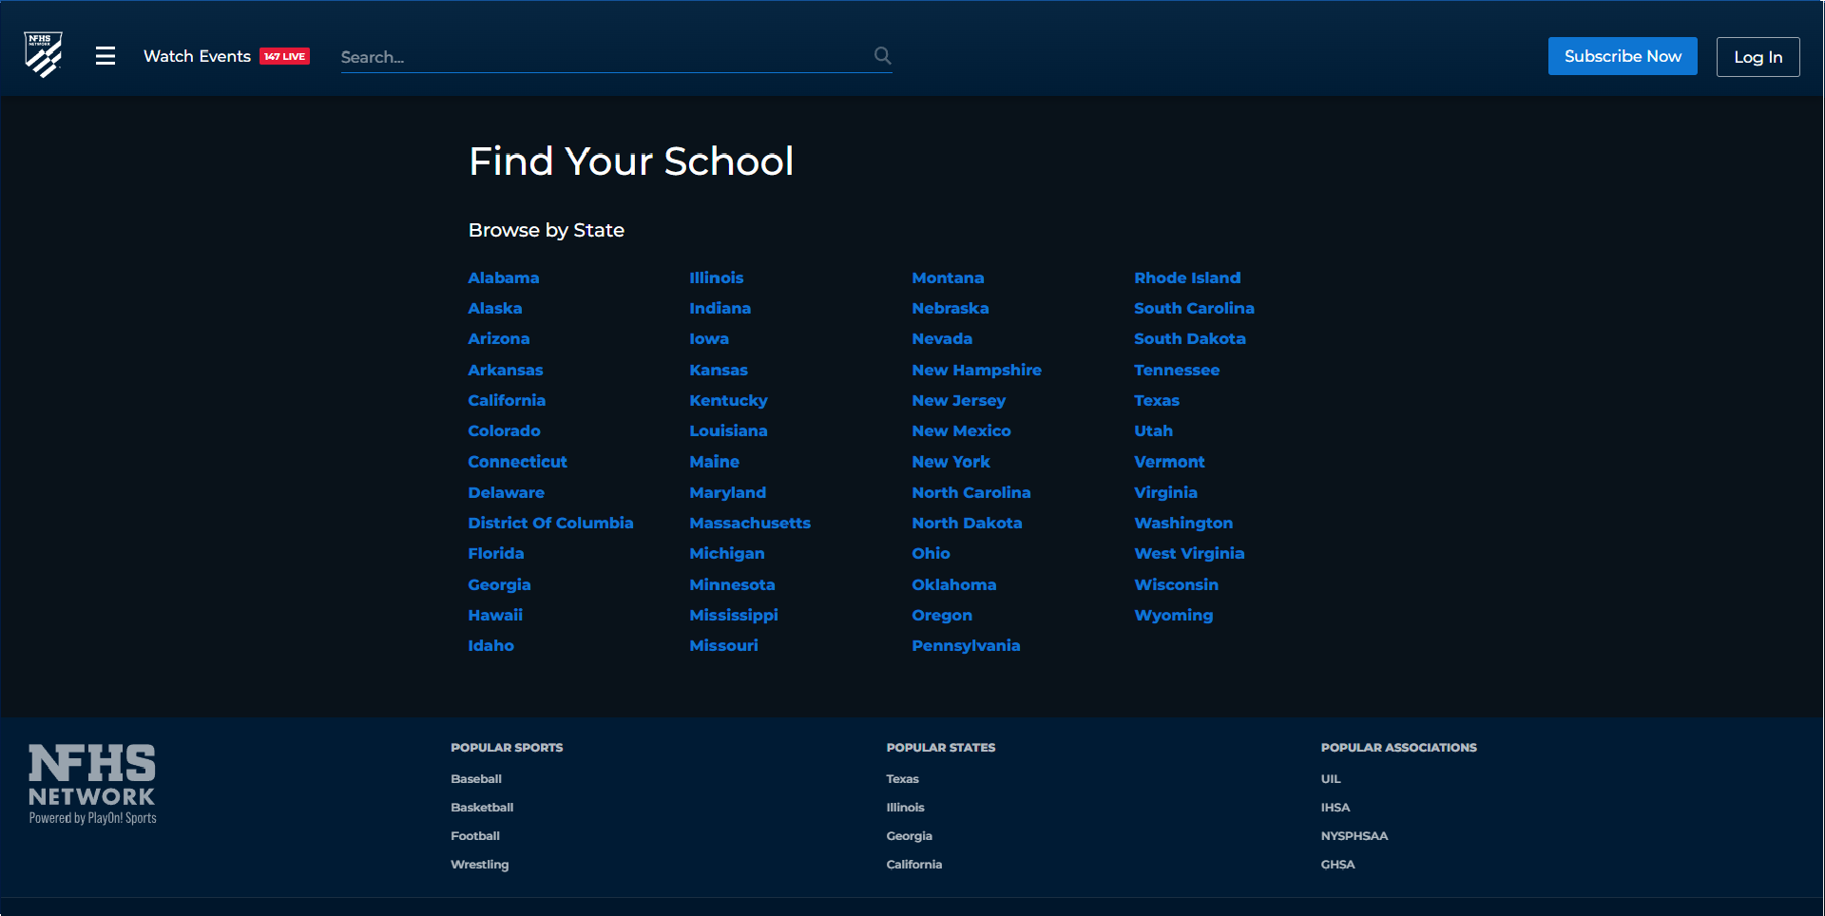The image size is (1825, 916).
Task: Open Watch Events page
Action: [x=197, y=56]
